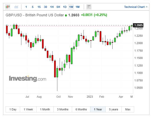Show the 1 Day range
Screen dimensions: 152x117
pos(13,109)
